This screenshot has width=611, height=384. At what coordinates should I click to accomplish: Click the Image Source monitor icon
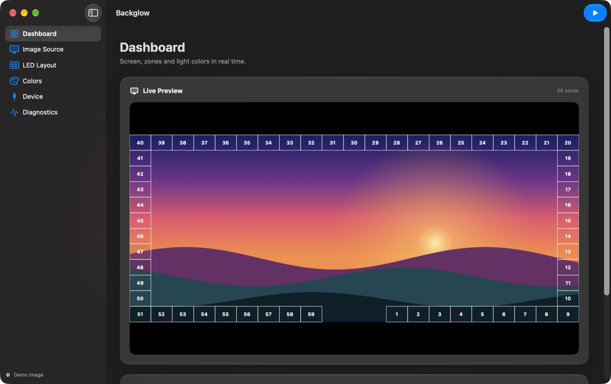tap(14, 49)
